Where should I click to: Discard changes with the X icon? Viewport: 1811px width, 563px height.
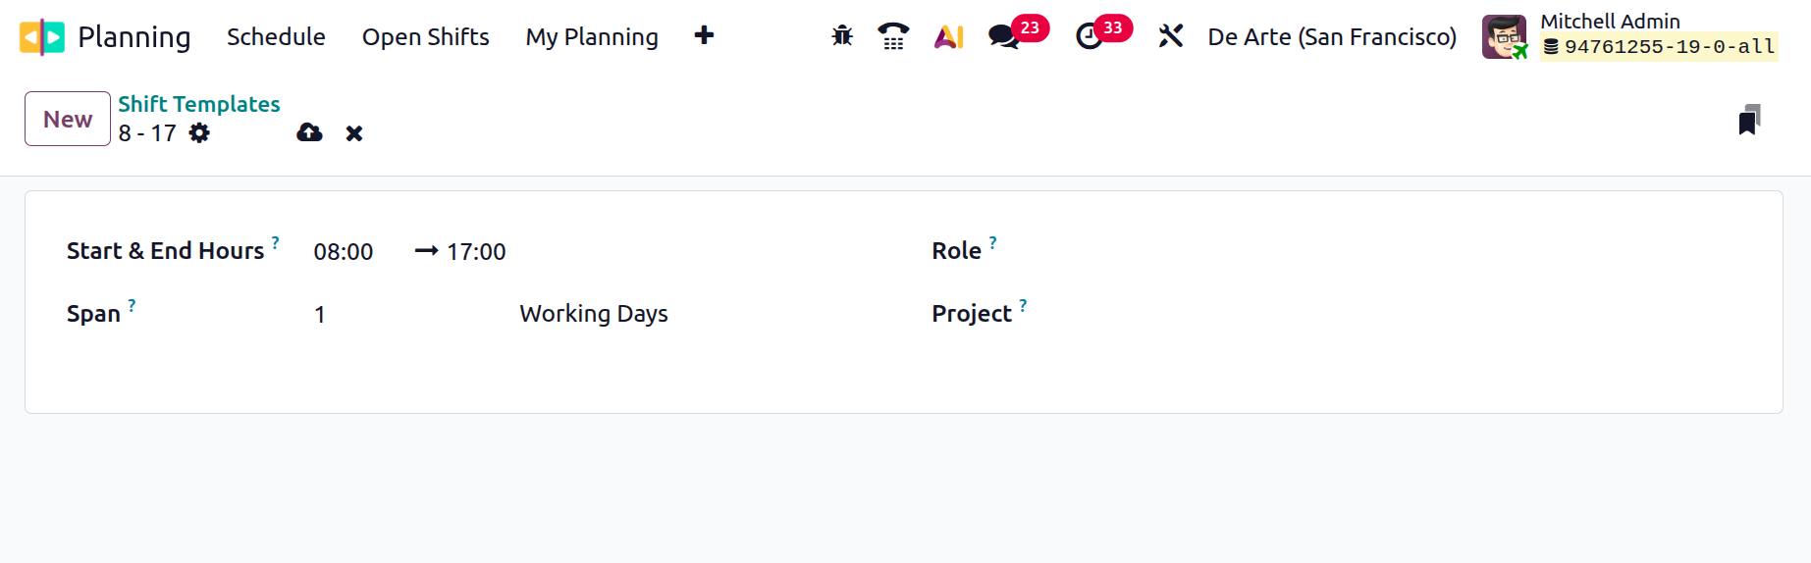pyautogui.click(x=354, y=133)
